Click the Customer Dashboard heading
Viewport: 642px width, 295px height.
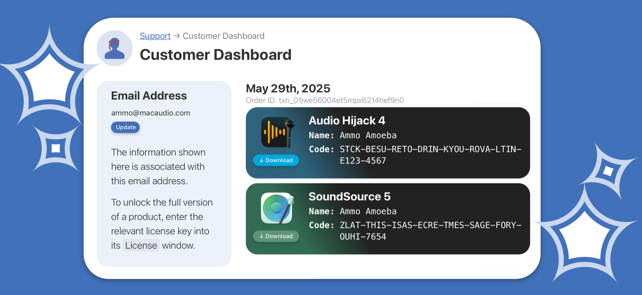(215, 55)
